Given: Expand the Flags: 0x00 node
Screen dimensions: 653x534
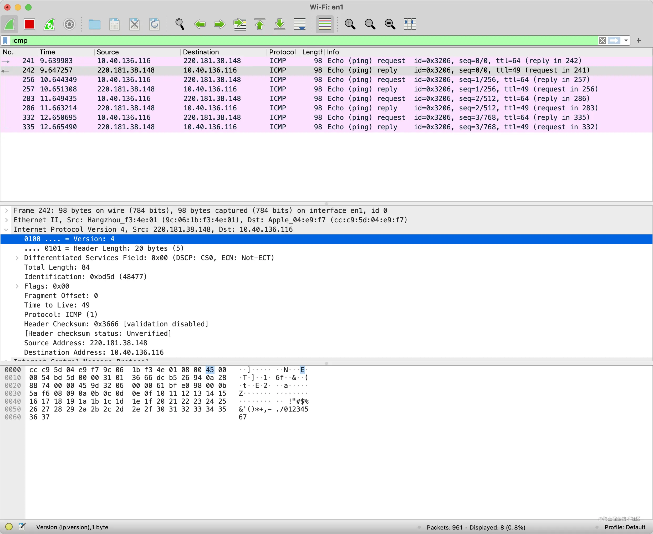Looking at the screenshot, I should [x=17, y=286].
